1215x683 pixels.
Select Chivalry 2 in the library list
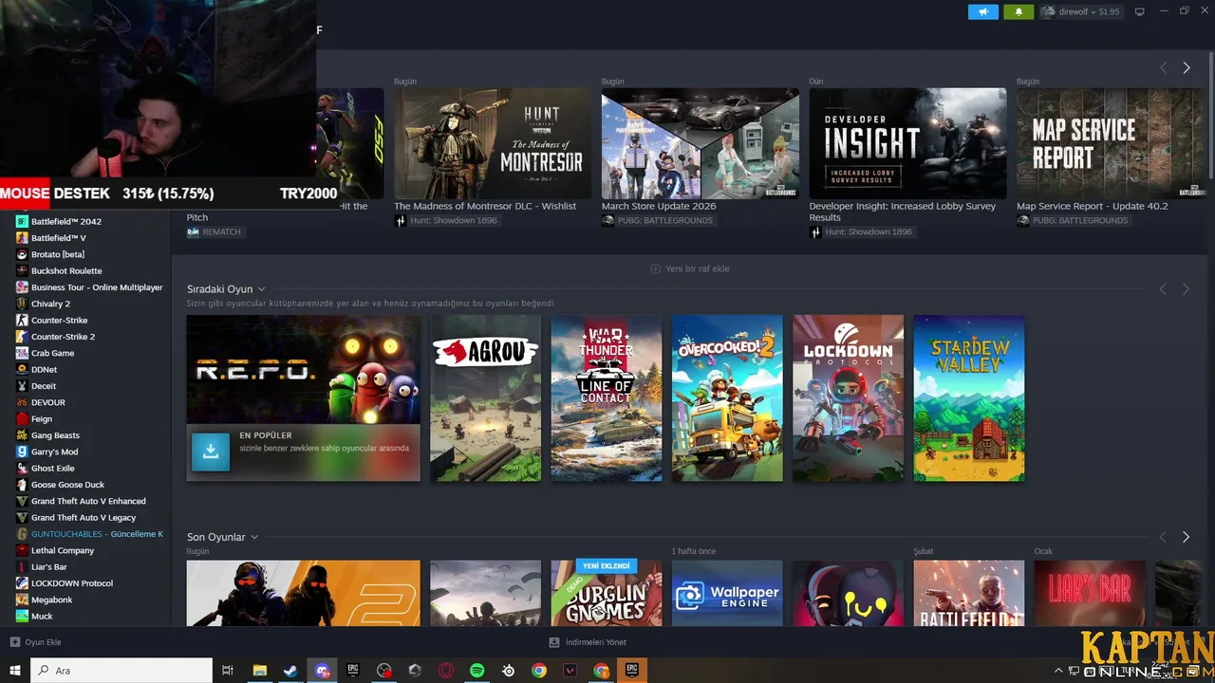[x=50, y=304]
